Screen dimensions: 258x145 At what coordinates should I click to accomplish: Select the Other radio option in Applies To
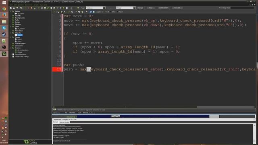(113, 12)
